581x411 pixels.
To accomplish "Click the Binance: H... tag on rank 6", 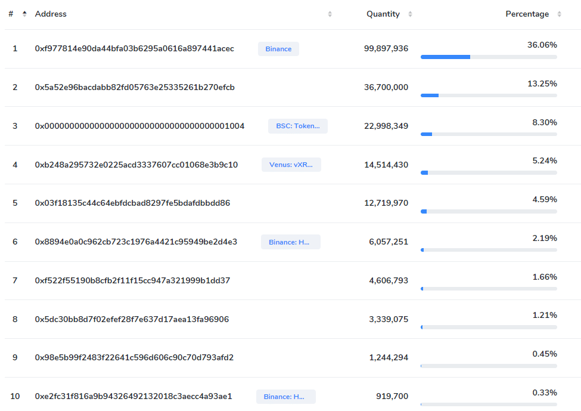I will coord(290,242).
